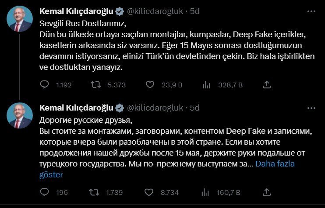Share the second Russian tweet
The image size is (325, 208).
266,192
